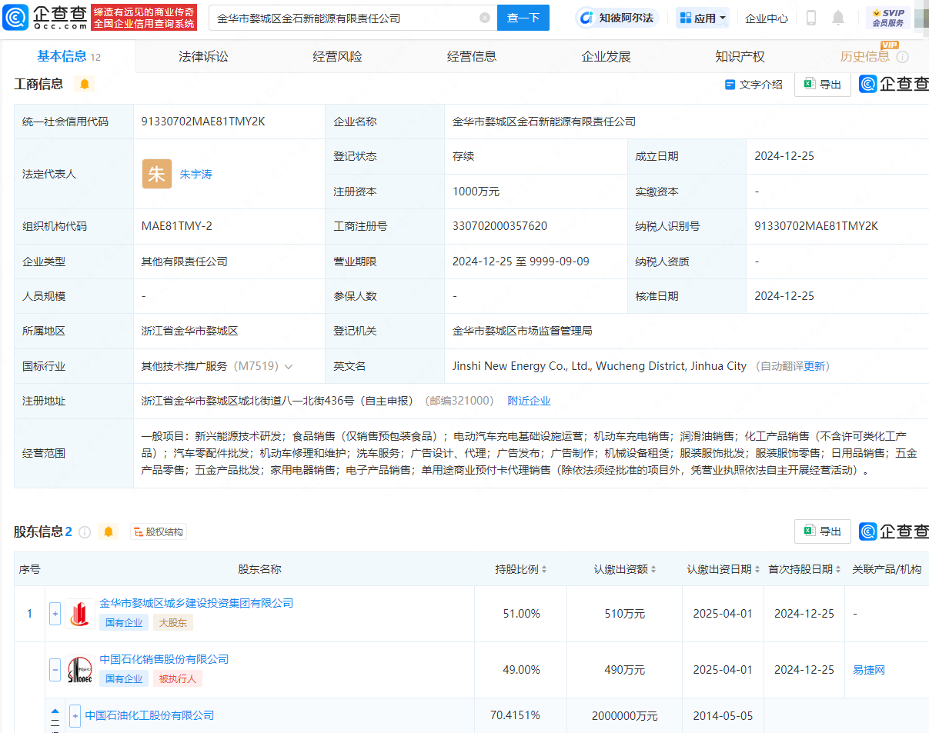
Task: Open the notification bell in the top header
Action: [x=838, y=18]
